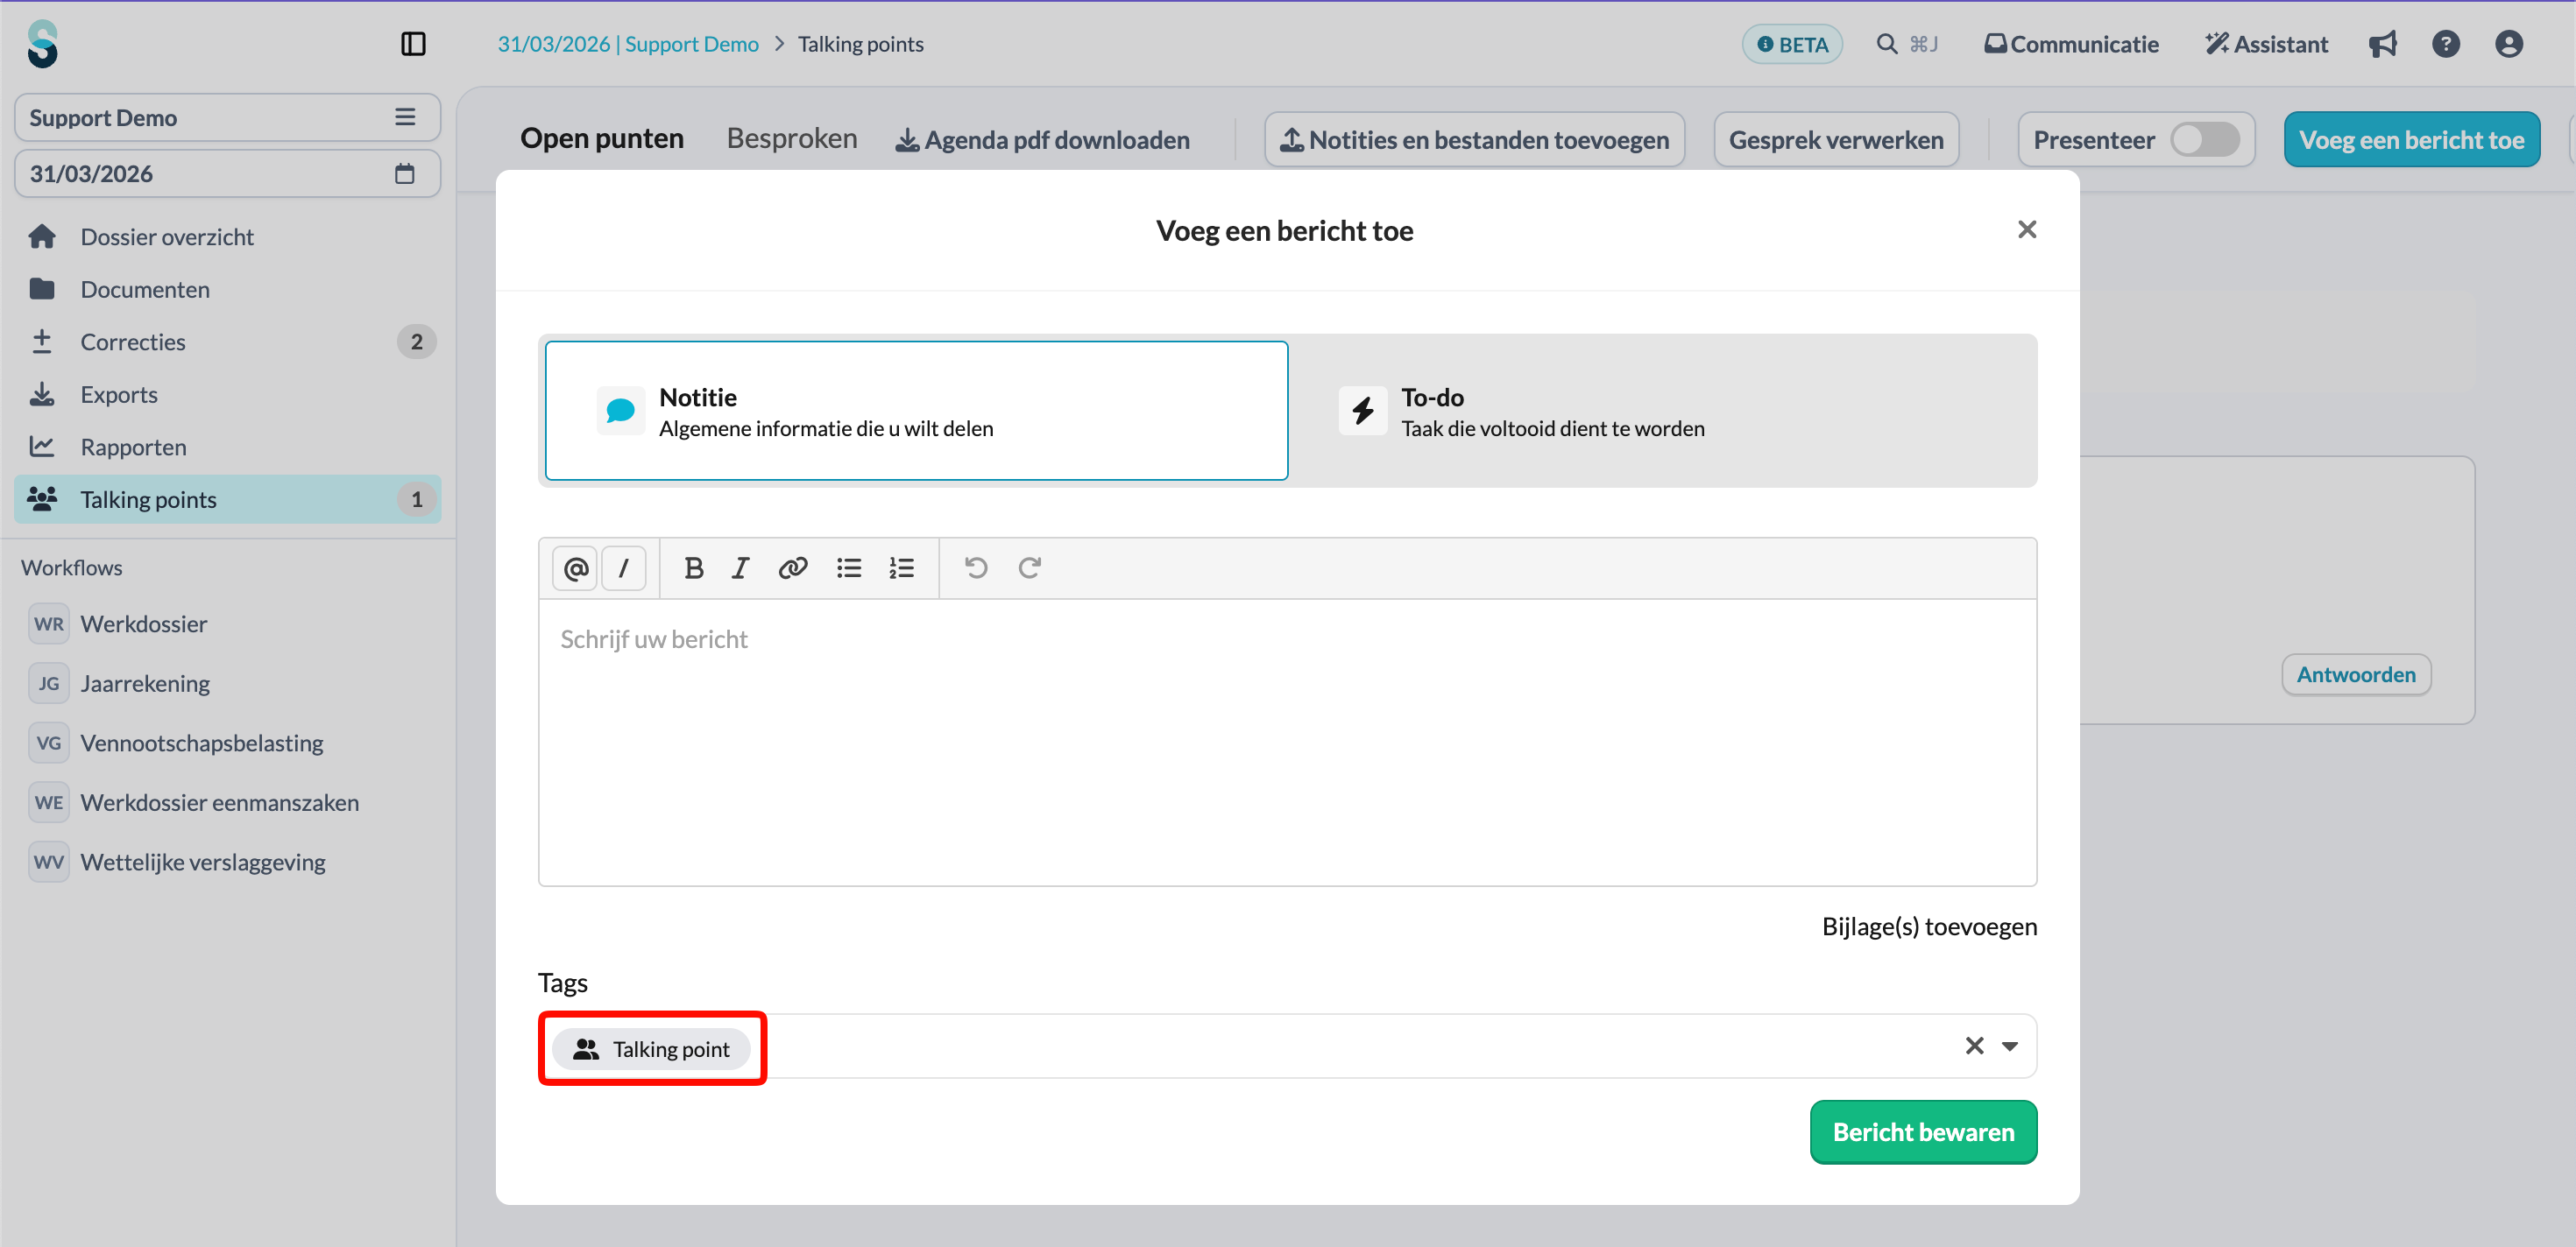Click the Antwoorden button
The image size is (2576, 1247).
[x=2356, y=674]
